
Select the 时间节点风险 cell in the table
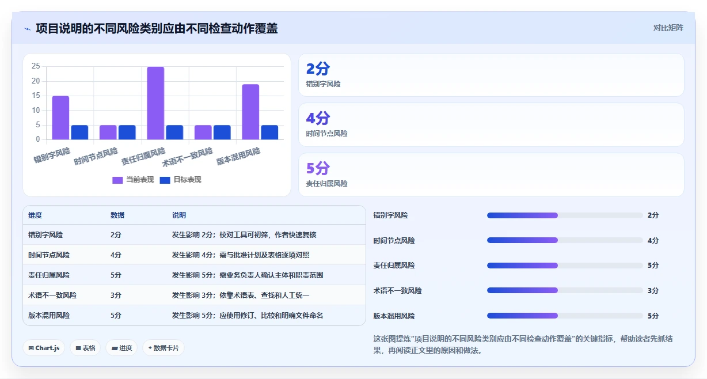[x=49, y=255]
